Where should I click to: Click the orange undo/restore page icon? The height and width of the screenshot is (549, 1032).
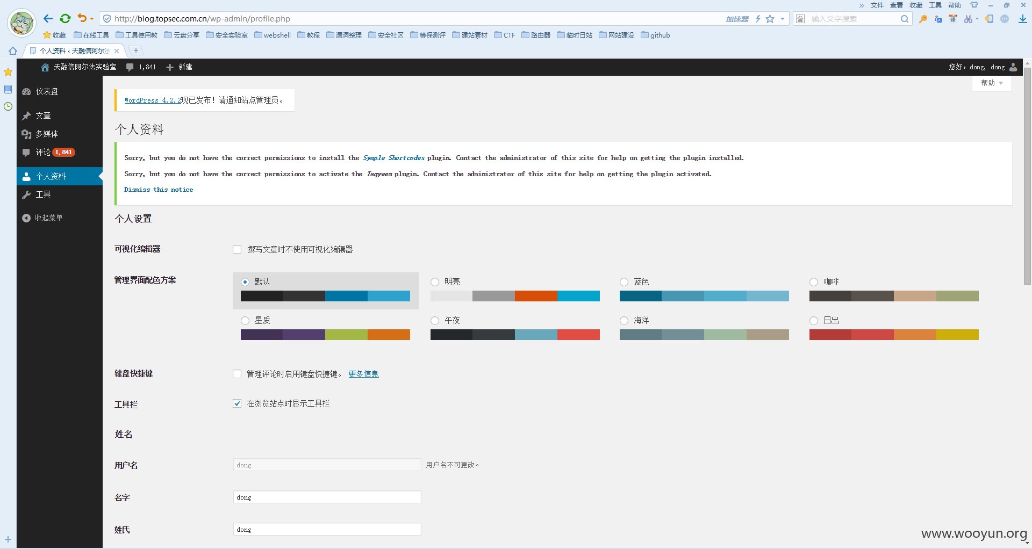(x=82, y=18)
